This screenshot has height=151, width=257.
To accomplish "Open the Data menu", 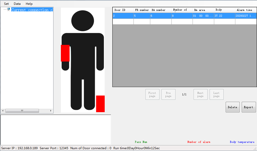I will [x=17, y=4].
